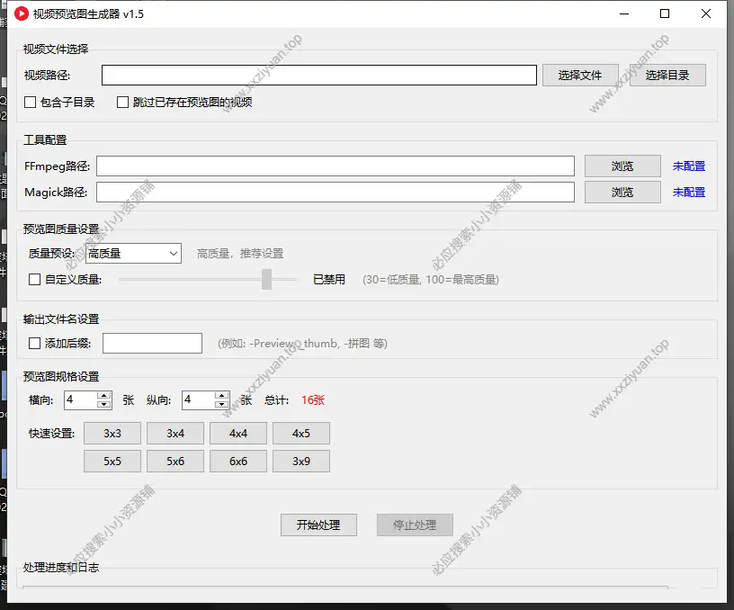
Task: Click 选择文件 to pick a video
Action: tap(579, 75)
